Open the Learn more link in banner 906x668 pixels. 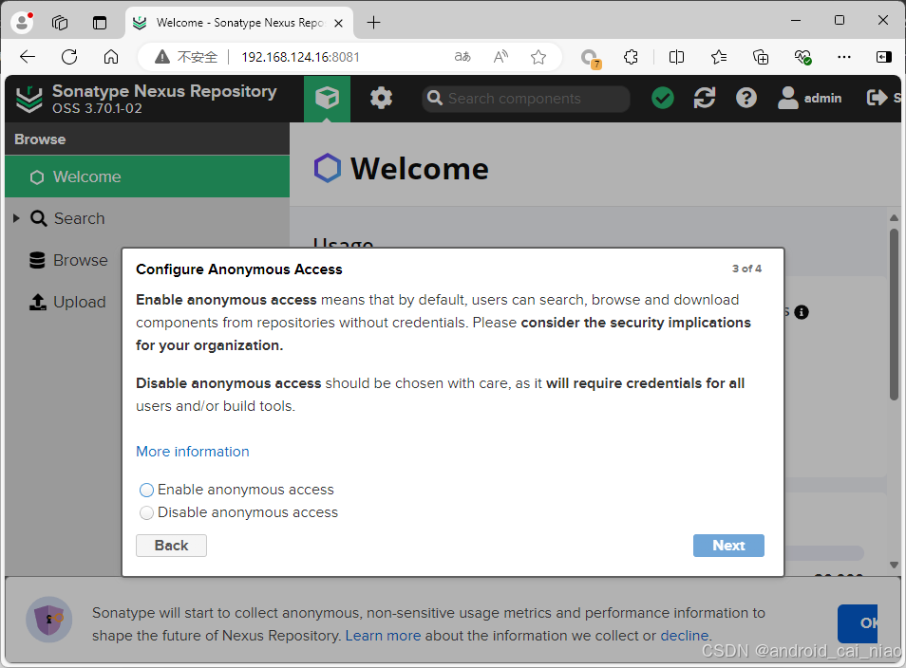point(383,636)
